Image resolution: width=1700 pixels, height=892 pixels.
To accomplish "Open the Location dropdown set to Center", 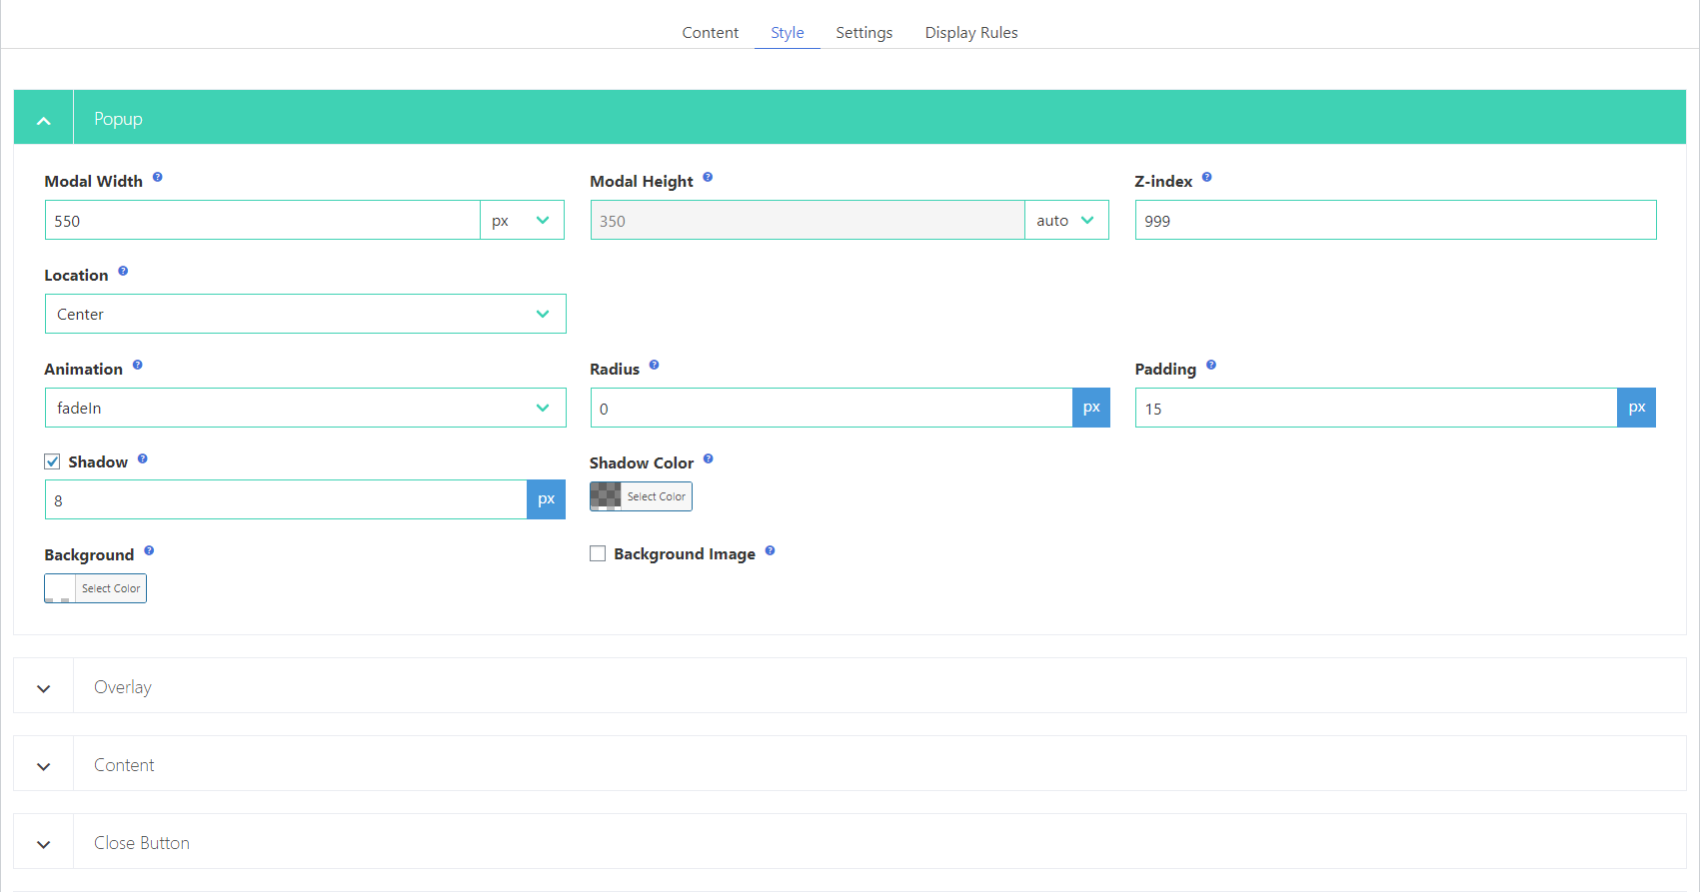I will click(305, 314).
